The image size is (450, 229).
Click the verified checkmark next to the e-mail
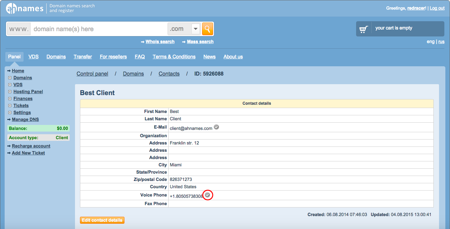(216, 127)
